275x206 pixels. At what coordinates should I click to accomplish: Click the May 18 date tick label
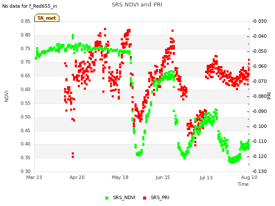[120, 177]
